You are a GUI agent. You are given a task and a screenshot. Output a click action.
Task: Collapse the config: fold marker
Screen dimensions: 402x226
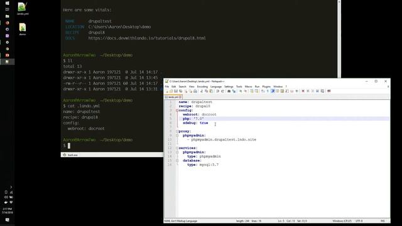177,110
